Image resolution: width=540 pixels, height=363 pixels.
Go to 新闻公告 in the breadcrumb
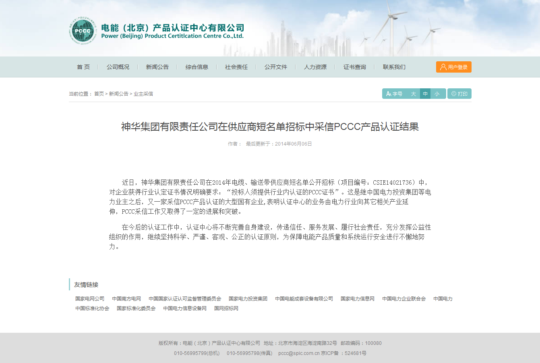click(x=119, y=94)
